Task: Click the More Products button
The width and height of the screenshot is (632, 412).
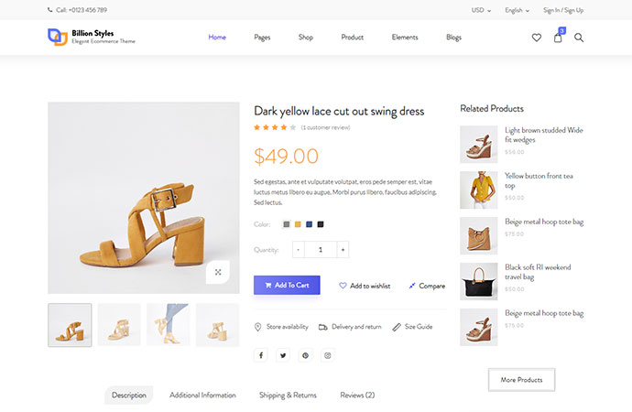Action: tap(521, 379)
